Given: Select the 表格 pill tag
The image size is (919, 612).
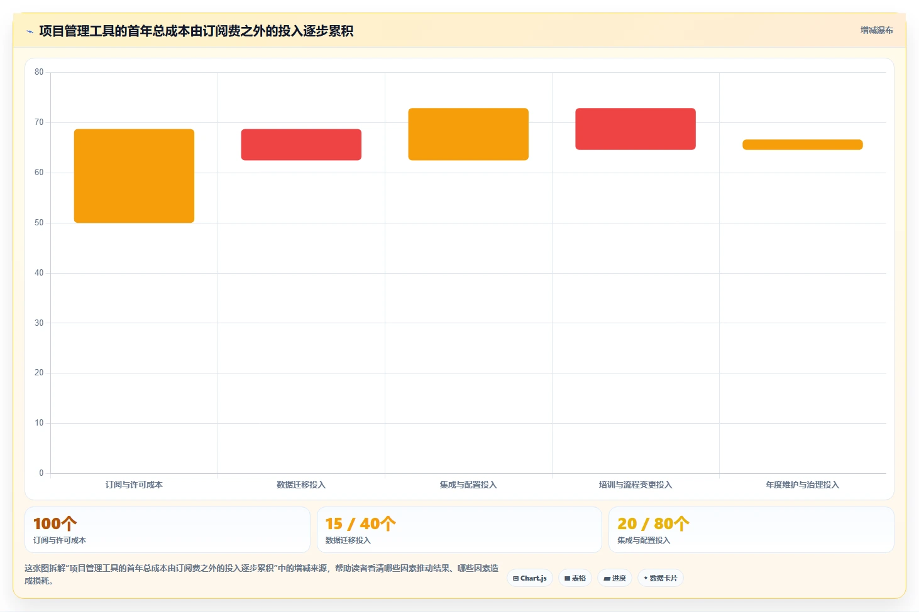Looking at the screenshot, I should click(x=575, y=578).
